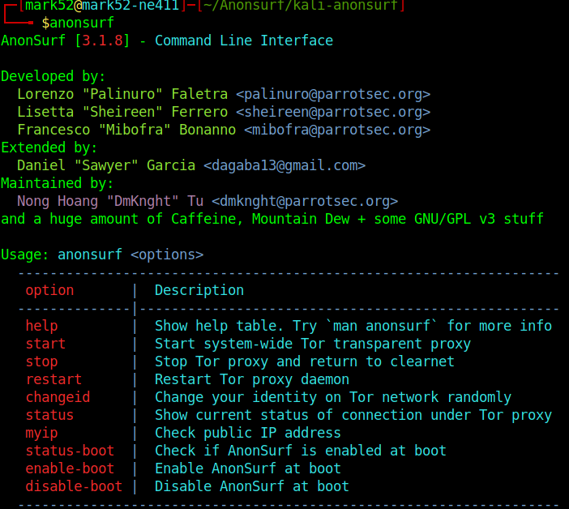The width and height of the screenshot is (569, 509).
Task: Click the '<options>' placeholder text
Action: pyautogui.click(x=167, y=254)
